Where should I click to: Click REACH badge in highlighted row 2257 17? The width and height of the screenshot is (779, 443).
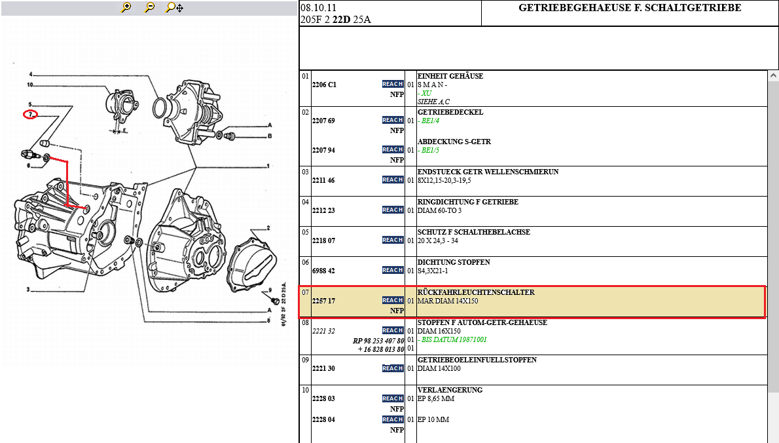[x=393, y=301]
